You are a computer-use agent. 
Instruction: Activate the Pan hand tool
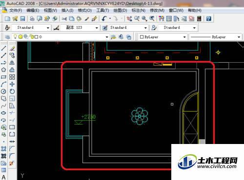point(129,19)
